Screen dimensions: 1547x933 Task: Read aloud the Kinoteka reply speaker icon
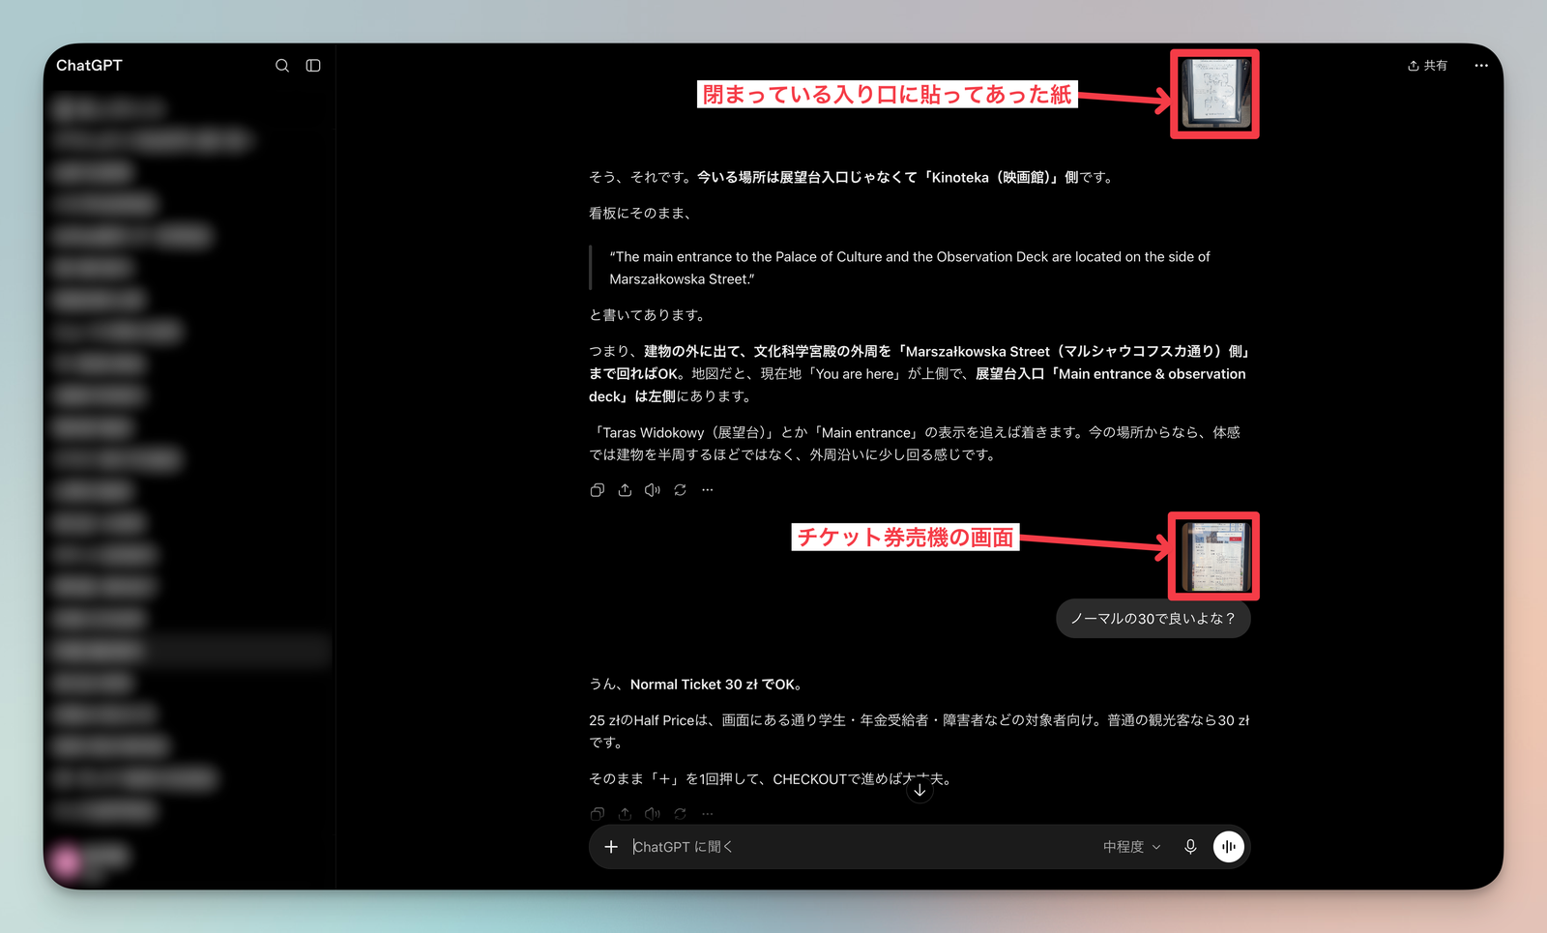coord(653,490)
